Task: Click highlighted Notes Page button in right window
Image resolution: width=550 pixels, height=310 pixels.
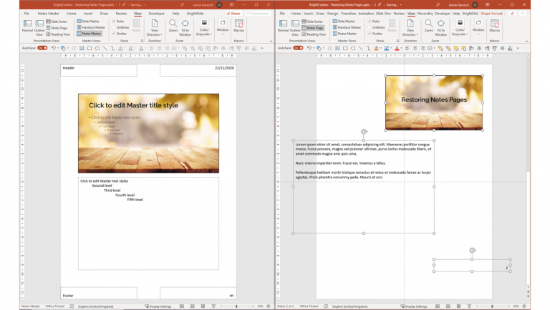Action: (x=312, y=28)
